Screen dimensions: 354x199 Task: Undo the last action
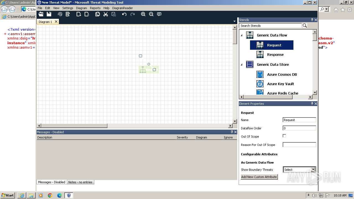124,14
